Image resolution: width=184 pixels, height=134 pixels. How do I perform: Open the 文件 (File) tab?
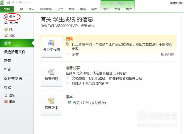coord(7,9)
